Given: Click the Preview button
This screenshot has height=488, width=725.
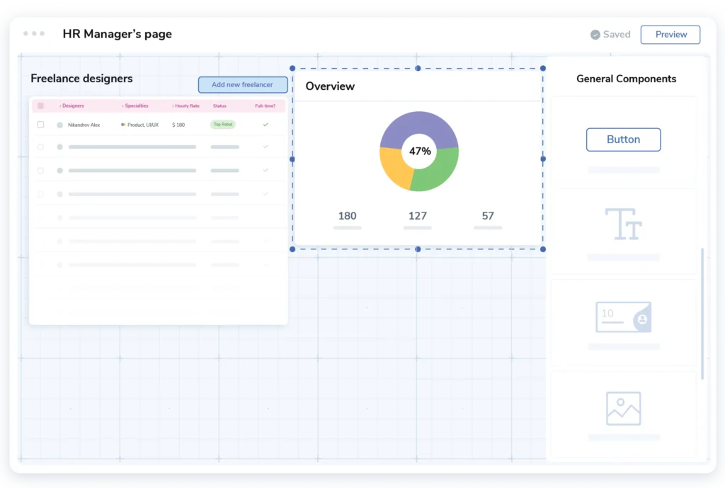Looking at the screenshot, I should [670, 34].
